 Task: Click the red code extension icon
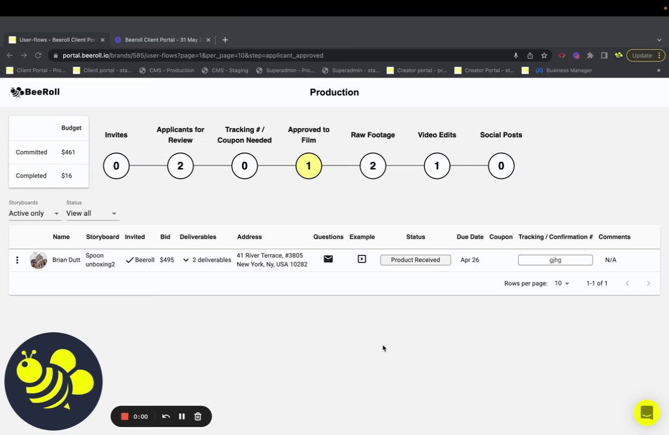(x=562, y=56)
